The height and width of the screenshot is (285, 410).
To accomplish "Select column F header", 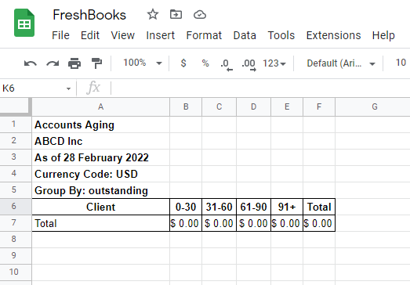I will pos(319,106).
